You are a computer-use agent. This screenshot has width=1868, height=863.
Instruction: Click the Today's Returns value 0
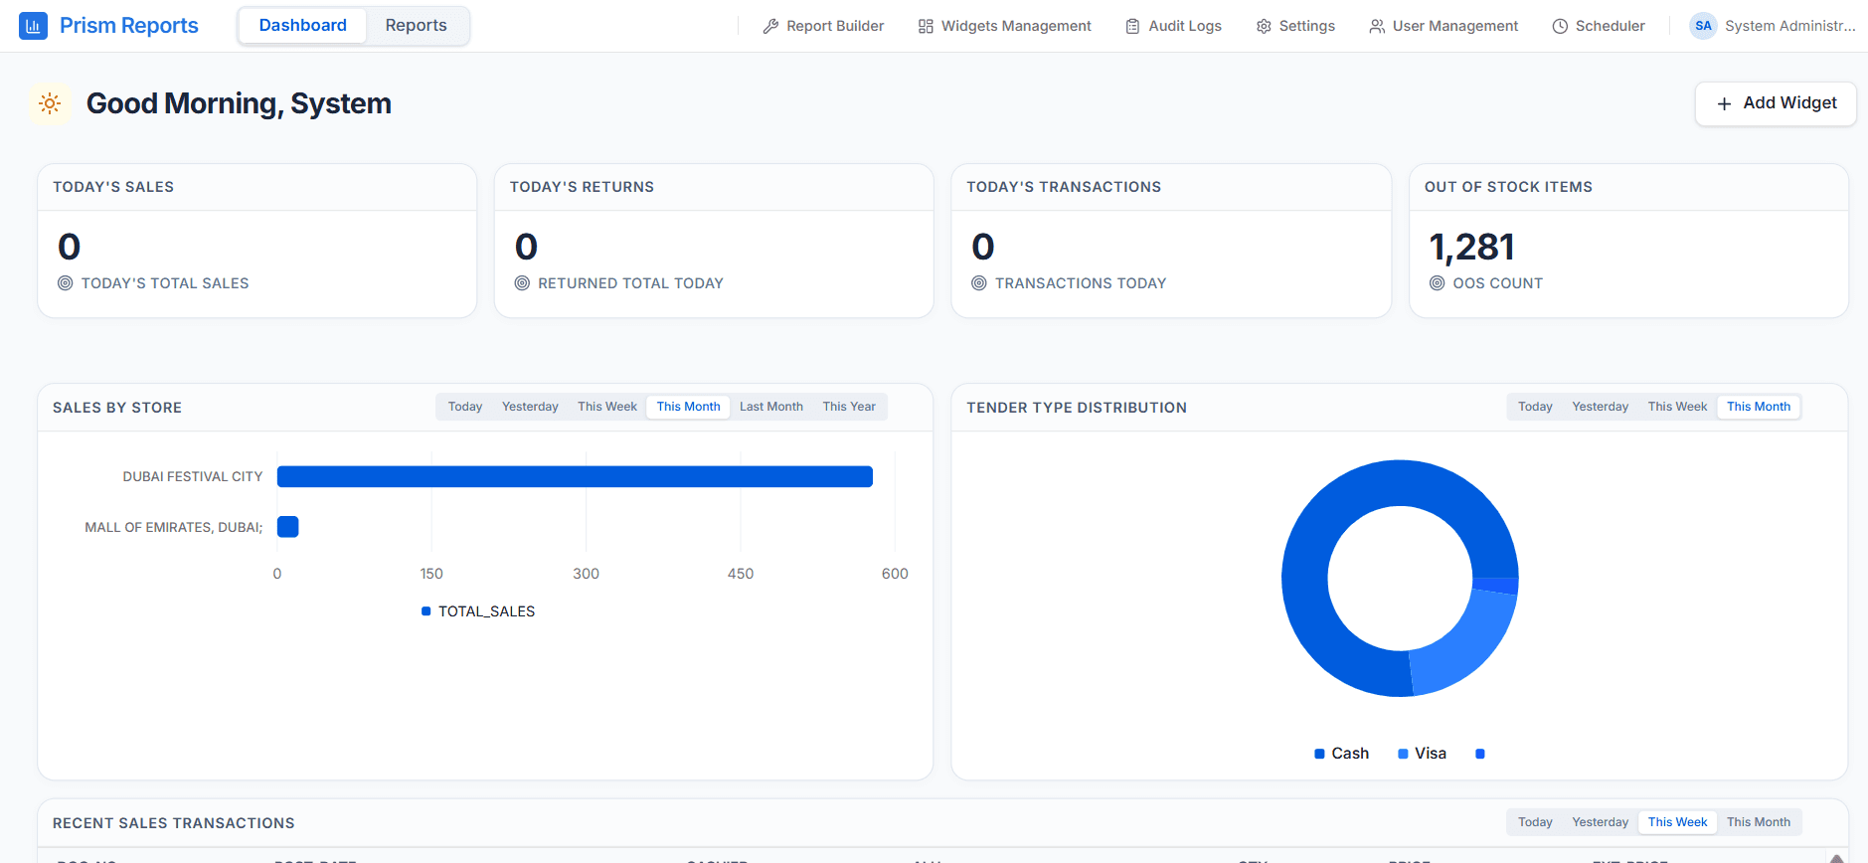(526, 247)
